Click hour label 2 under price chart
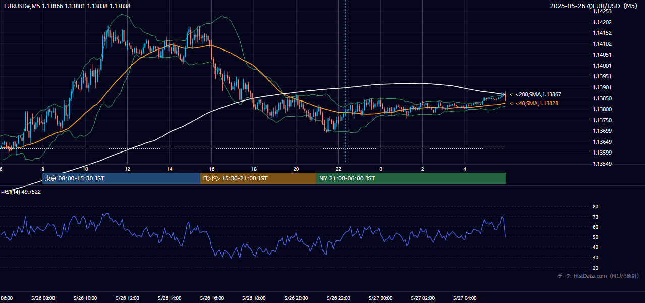645x303 pixels. 423,169
